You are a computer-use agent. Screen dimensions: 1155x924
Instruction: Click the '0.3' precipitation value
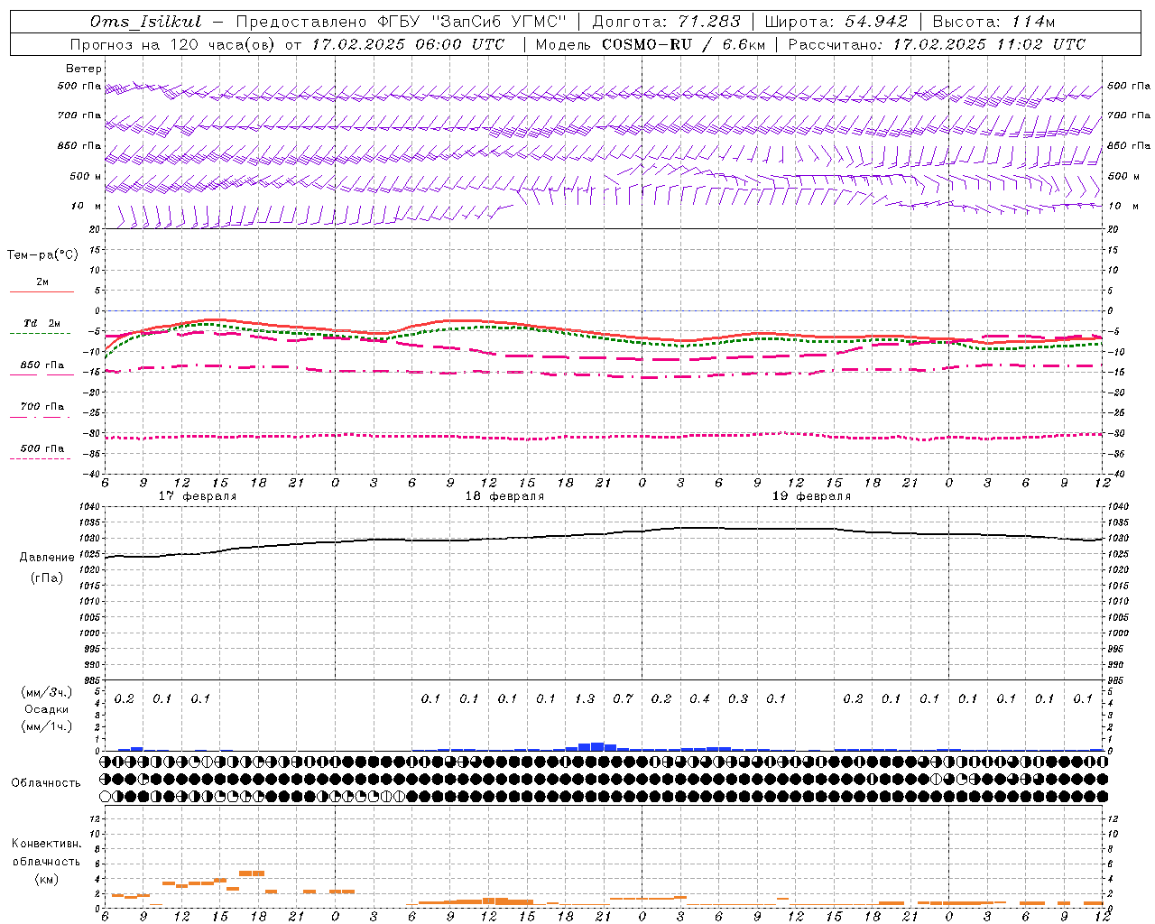pyautogui.click(x=738, y=698)
